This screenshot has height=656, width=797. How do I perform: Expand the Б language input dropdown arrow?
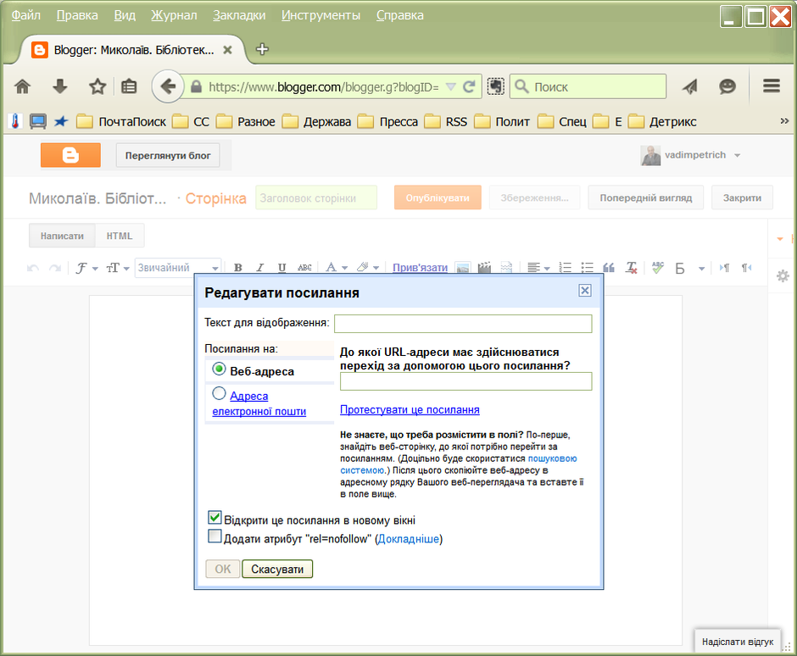pos(701,269)
